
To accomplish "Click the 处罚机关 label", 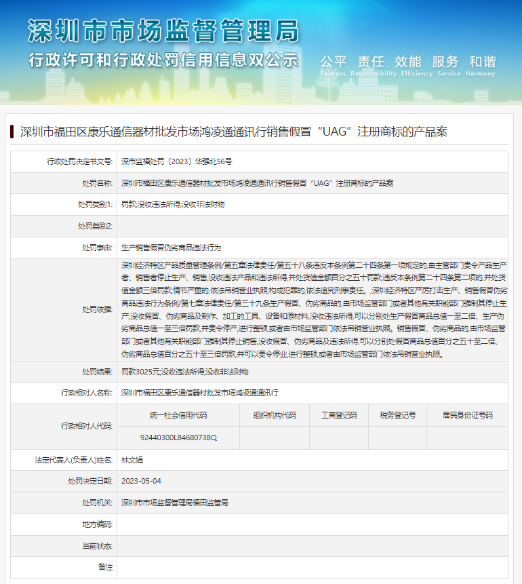I will [97, 503].
